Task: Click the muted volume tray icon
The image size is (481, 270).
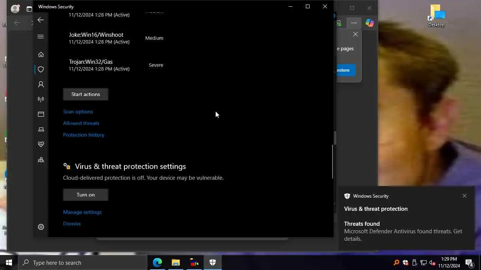Action: [433, 262]
